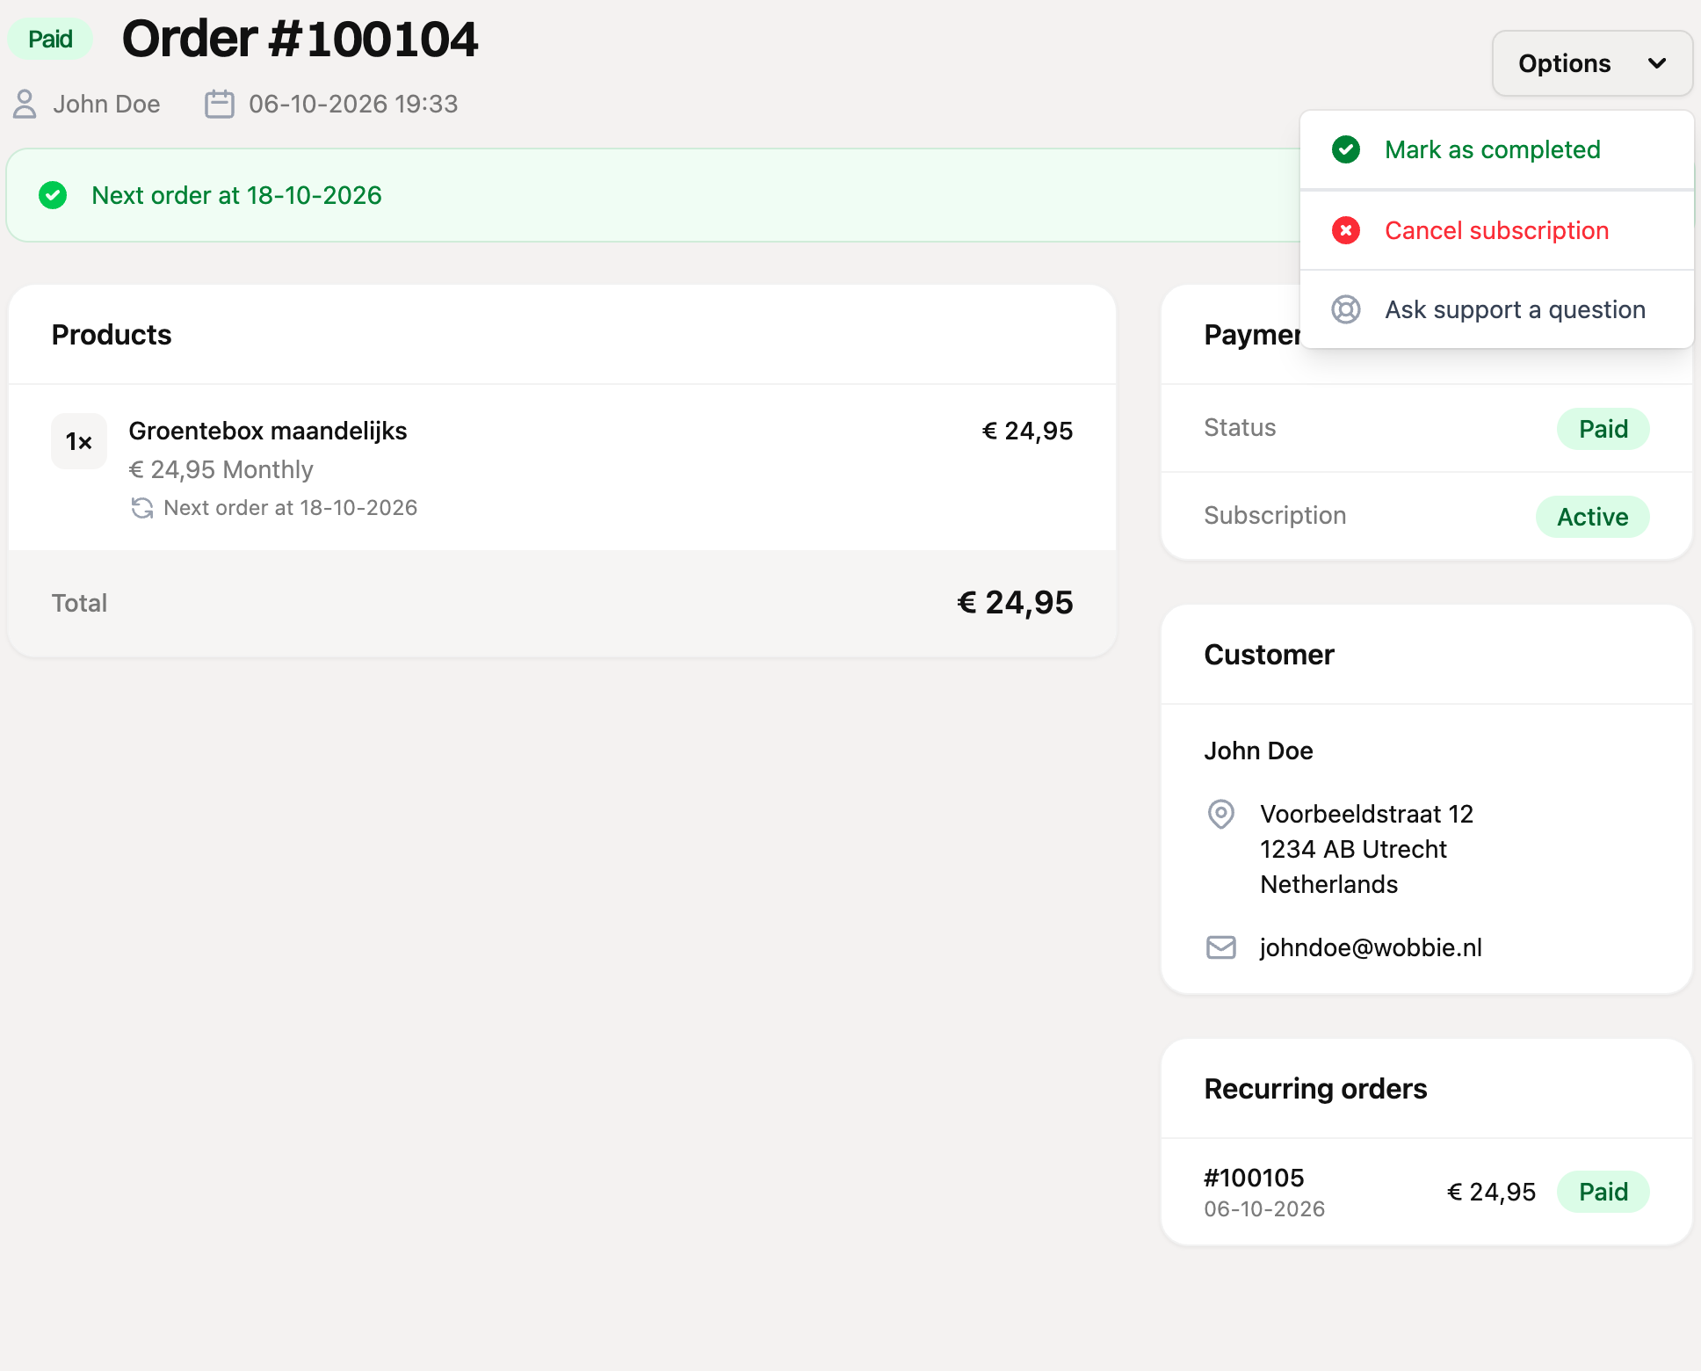Click the refresh icon beside product next order date
The image size is (1701, 1371).
click(x=141, y=508)
